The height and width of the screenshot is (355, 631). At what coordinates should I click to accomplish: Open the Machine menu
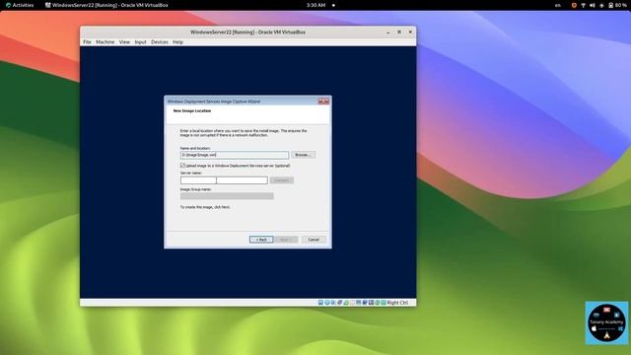105,41
